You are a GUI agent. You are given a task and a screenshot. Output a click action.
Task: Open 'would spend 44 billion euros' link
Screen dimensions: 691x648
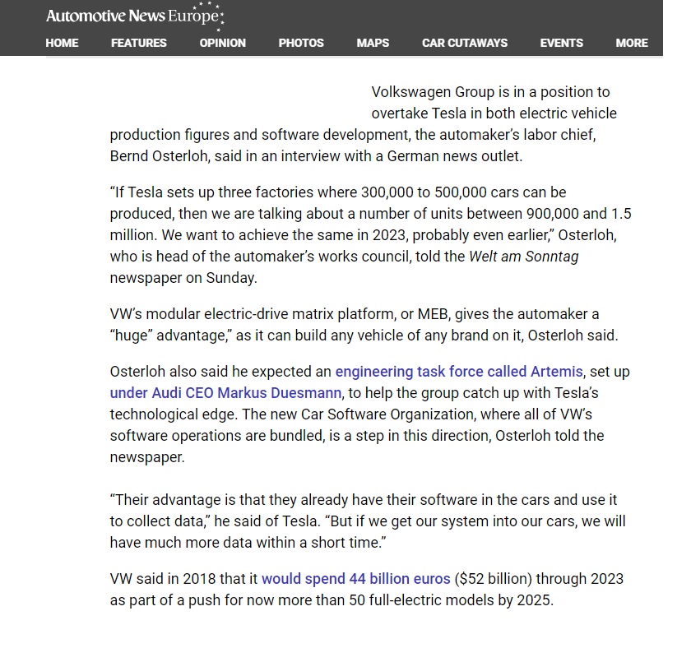click(x=355, y=578)
